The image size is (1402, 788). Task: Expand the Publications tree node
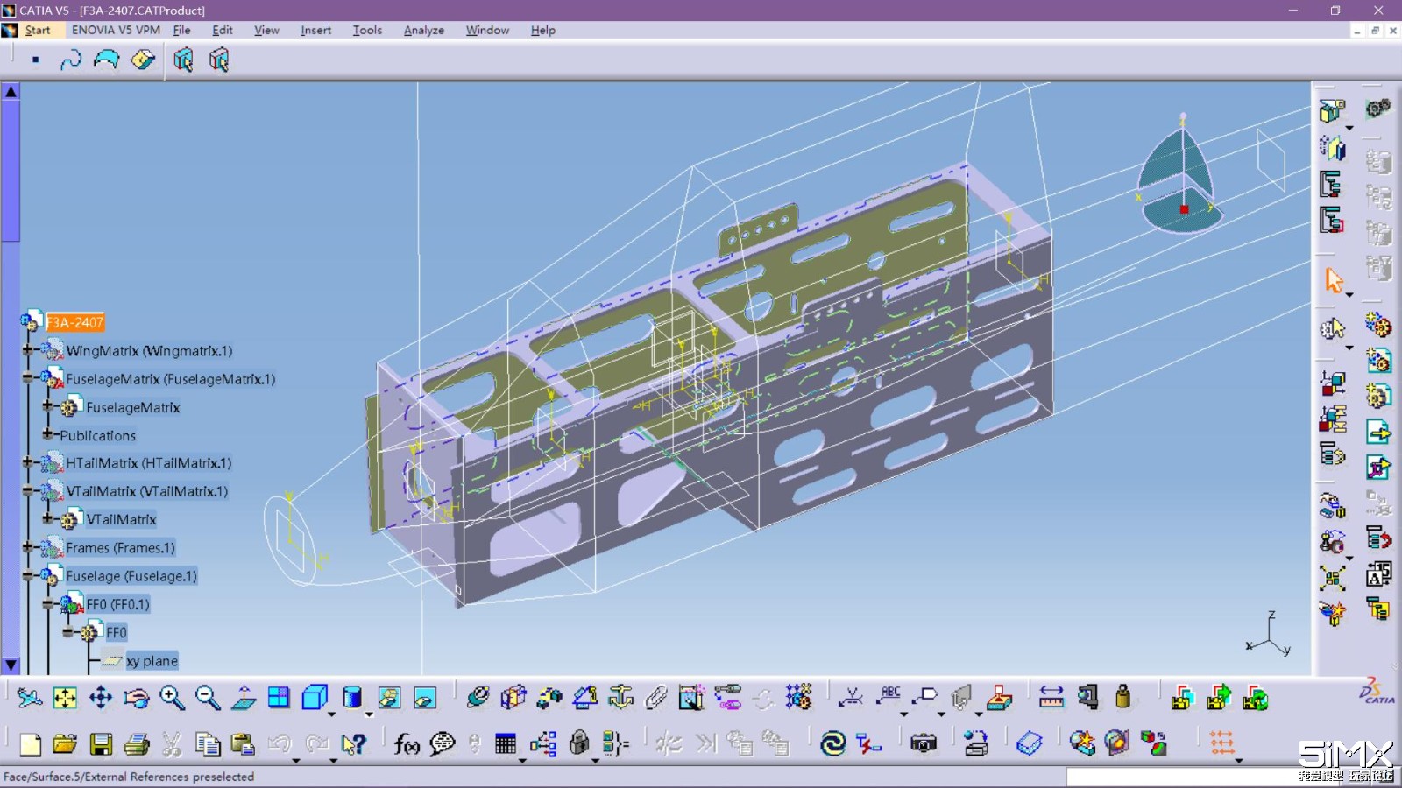tap(48, 434)
